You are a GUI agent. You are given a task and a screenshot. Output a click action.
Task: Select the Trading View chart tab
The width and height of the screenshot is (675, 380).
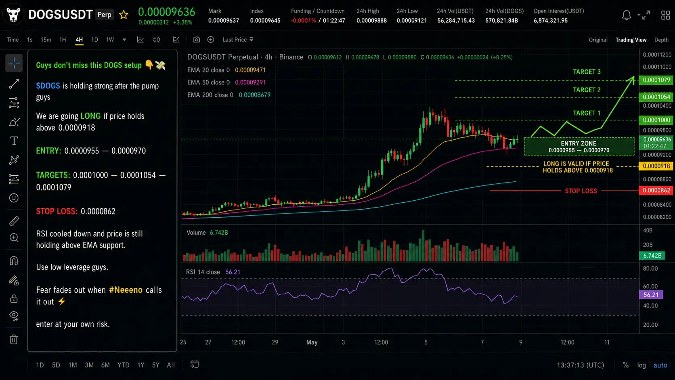click(x=631, y=40)
